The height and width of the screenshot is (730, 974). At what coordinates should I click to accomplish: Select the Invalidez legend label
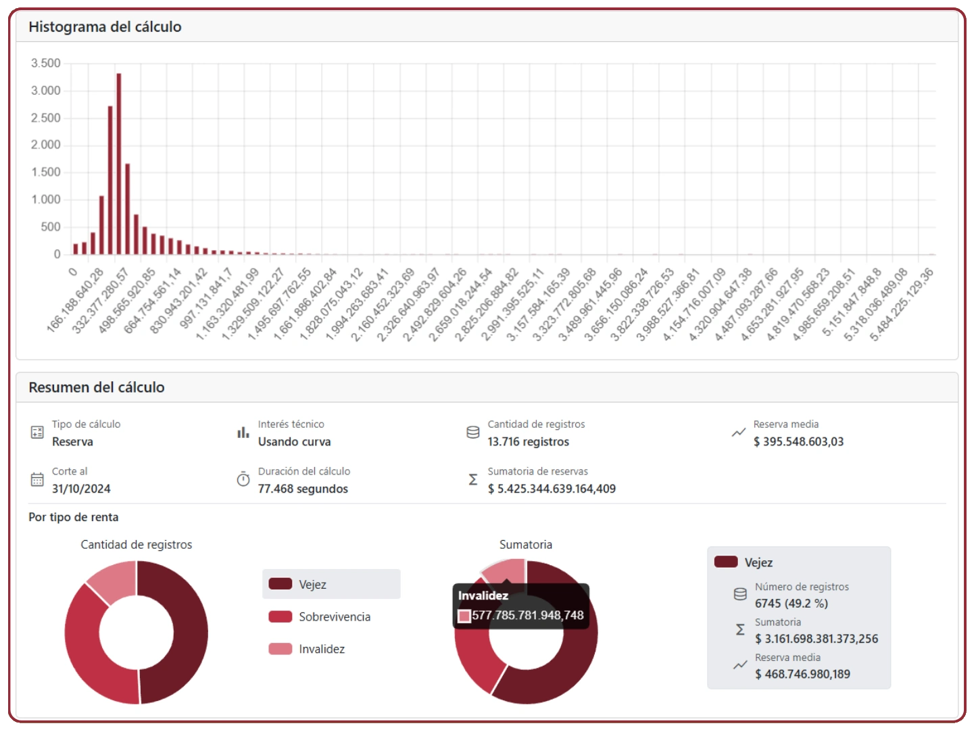pyautogui.click(x=322, y=649)
